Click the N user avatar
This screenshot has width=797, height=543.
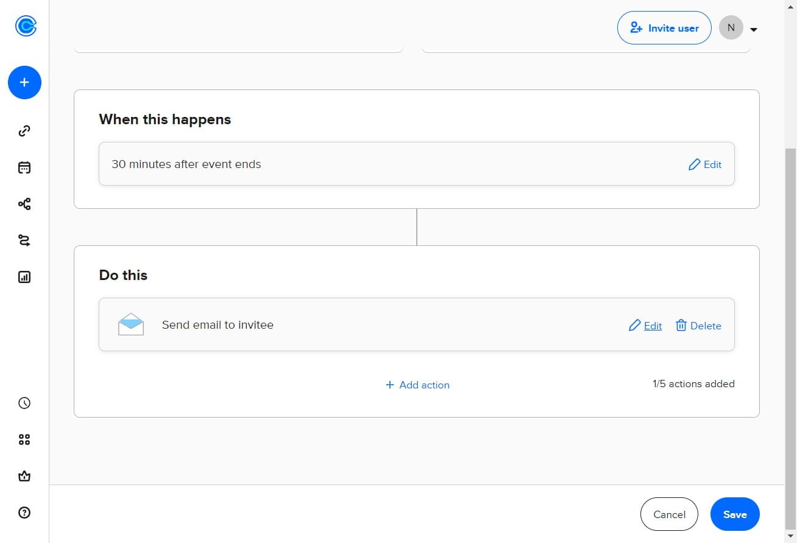click(731, 28)
